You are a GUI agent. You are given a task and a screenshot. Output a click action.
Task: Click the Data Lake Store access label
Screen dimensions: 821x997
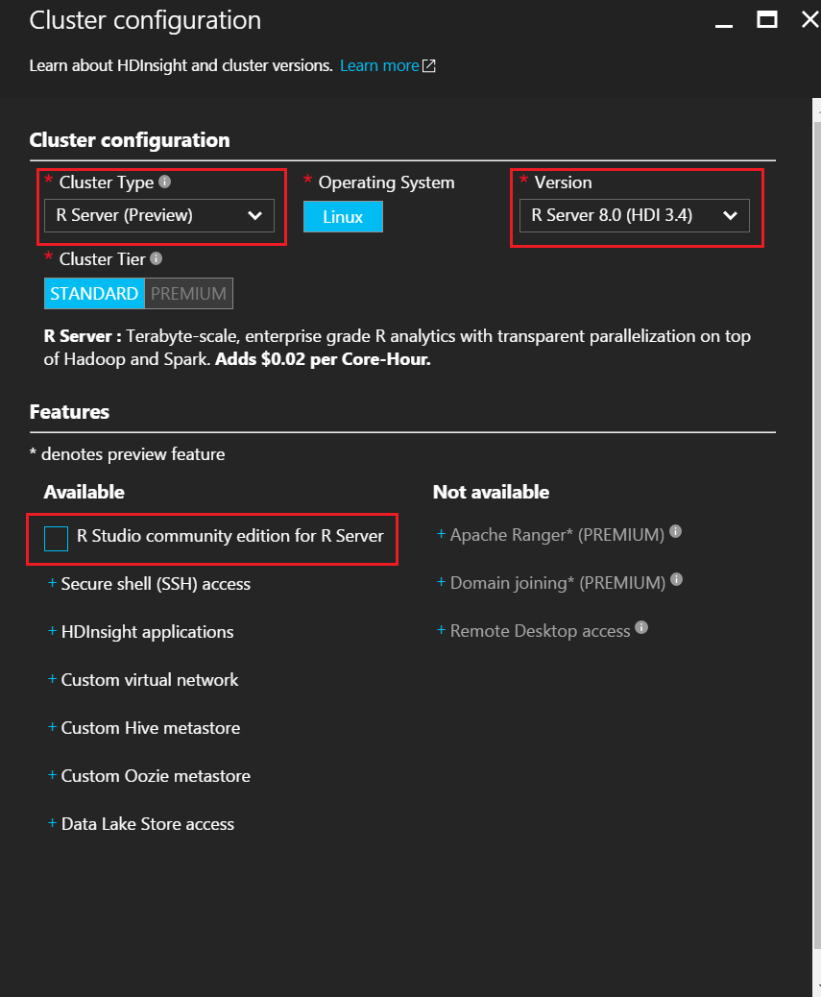point(148,824)
